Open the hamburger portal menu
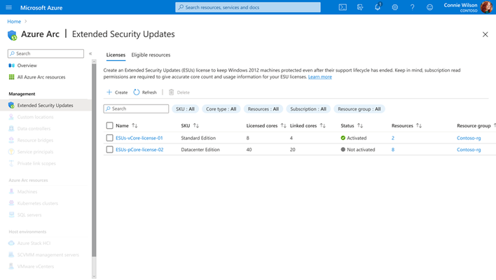The height and width of the screenshot is (280, 496). point(9,7)
